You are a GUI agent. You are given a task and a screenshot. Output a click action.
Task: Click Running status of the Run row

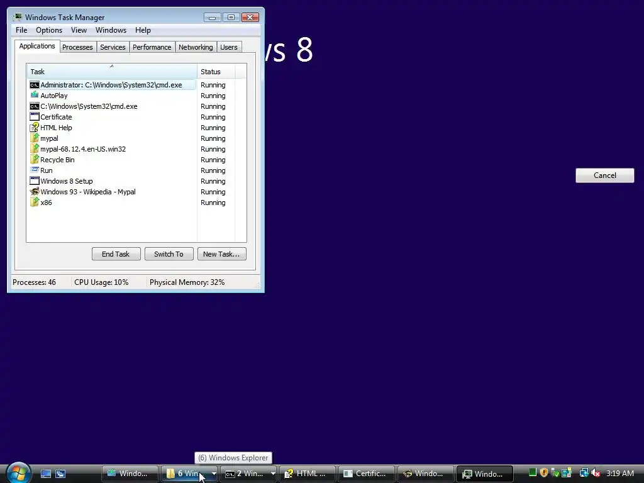213,170
